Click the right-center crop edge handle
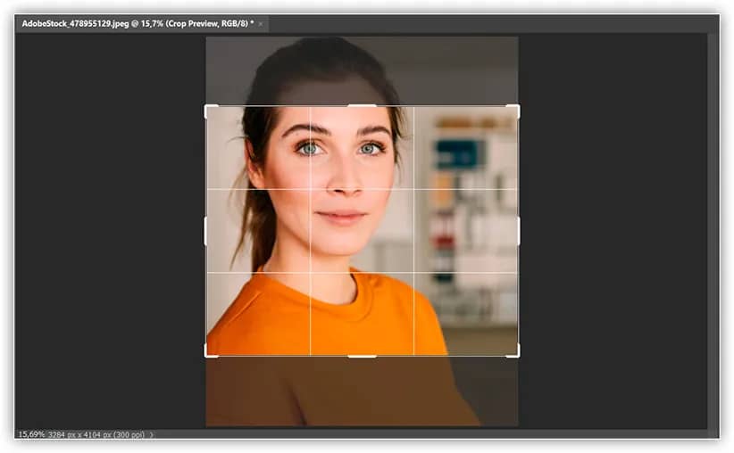The height and width of the screenshot is (453, 734). [x=518, y=231]
